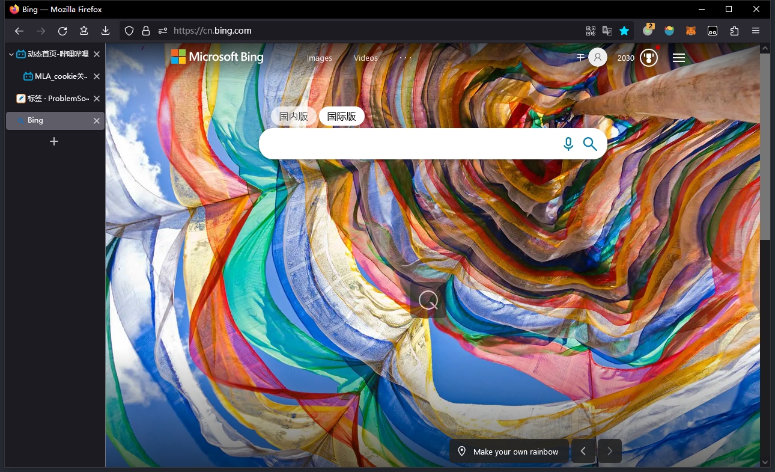Click in the Bing search input box
775x472 pixels.
pos(409,144)
